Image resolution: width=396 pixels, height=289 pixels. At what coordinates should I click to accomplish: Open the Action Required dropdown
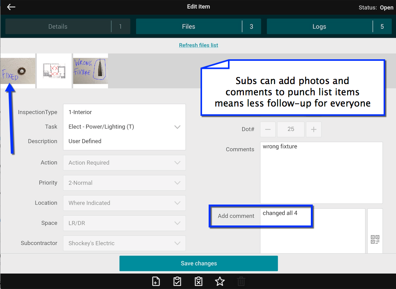click(177, 163)
